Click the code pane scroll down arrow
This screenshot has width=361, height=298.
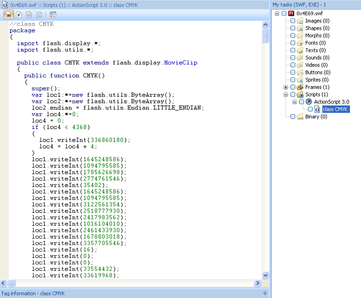tap(265, 275)
